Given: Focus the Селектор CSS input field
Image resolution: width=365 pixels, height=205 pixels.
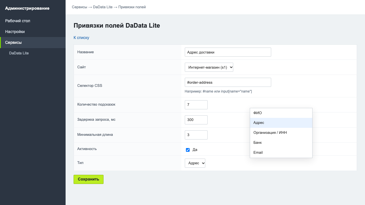Looking at the screenshot, I should 228,82.
